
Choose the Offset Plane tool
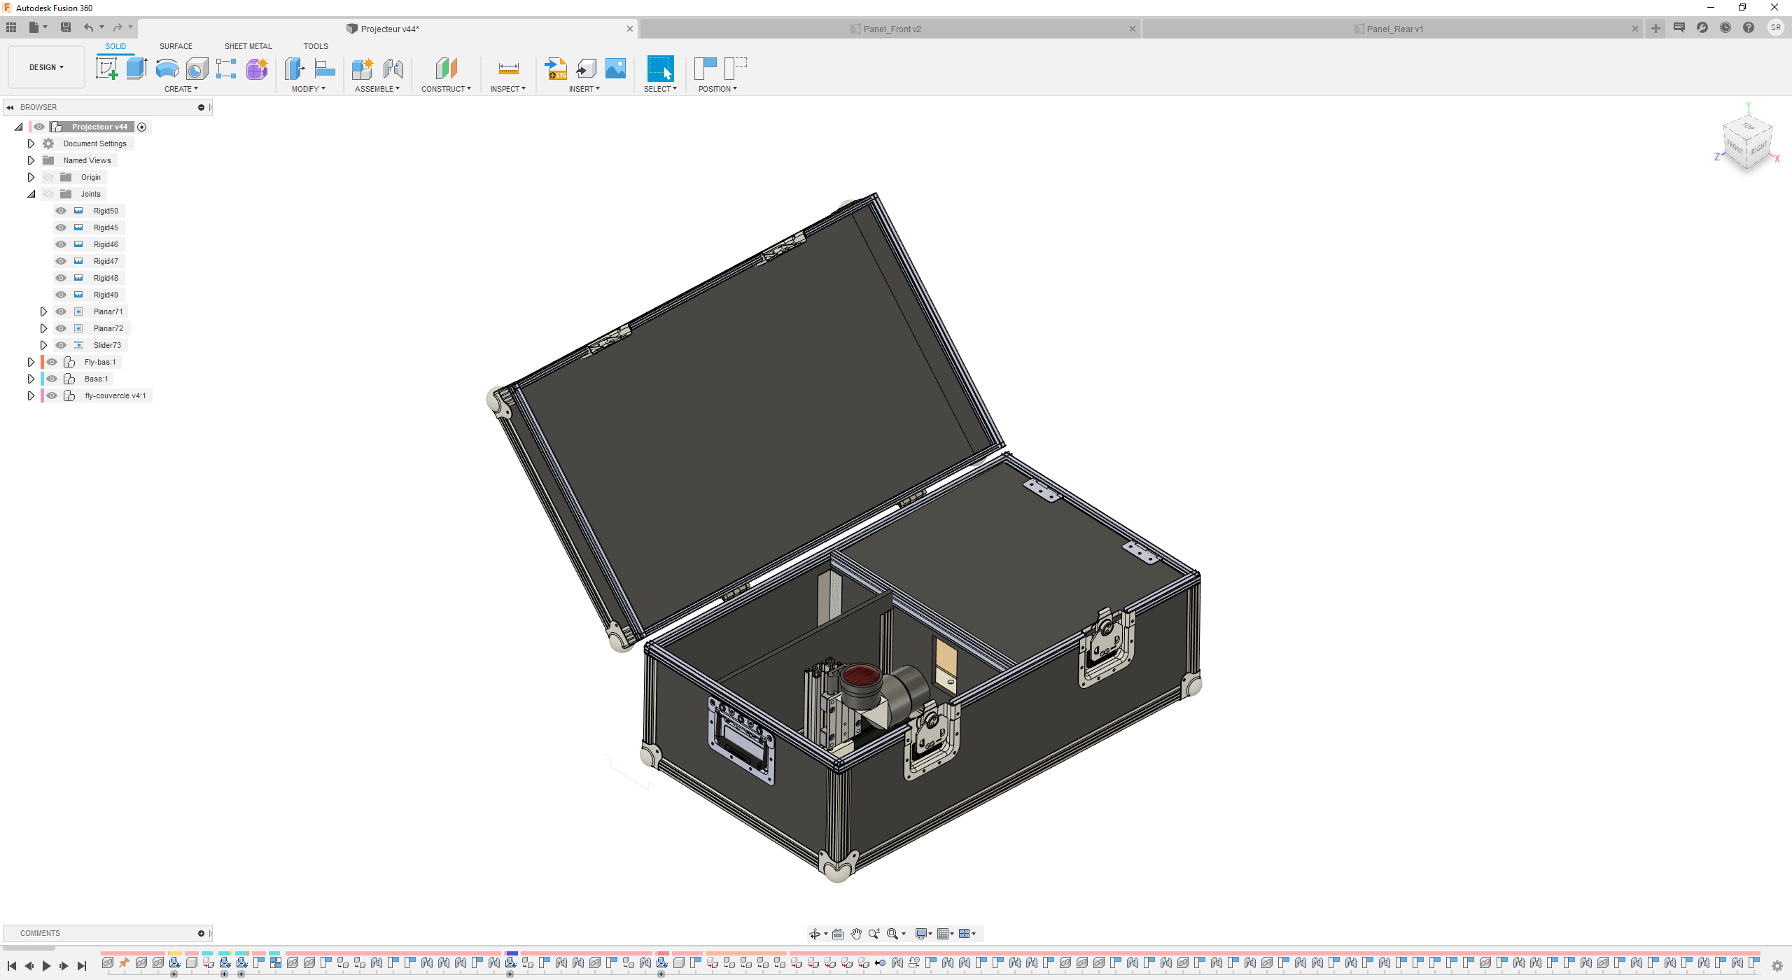[446, 69]
